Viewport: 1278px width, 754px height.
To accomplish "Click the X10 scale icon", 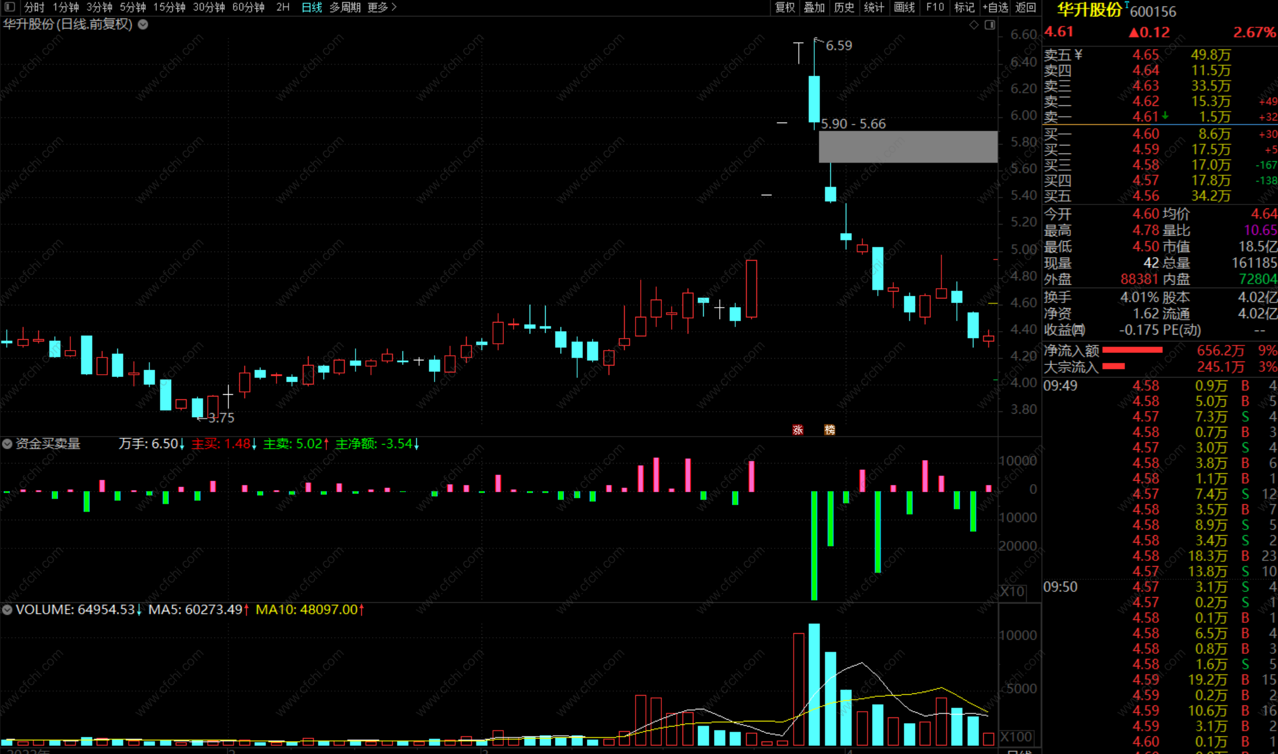I will tap(1012, 591).
